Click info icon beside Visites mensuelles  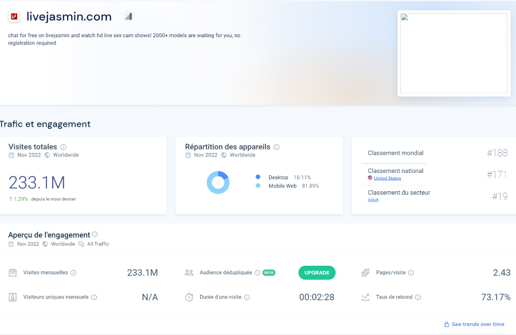coord(73,273)
